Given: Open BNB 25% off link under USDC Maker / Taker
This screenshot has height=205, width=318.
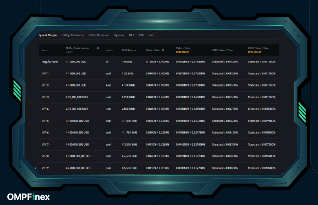Looking at the screenshot, I should tap(254, 52).
